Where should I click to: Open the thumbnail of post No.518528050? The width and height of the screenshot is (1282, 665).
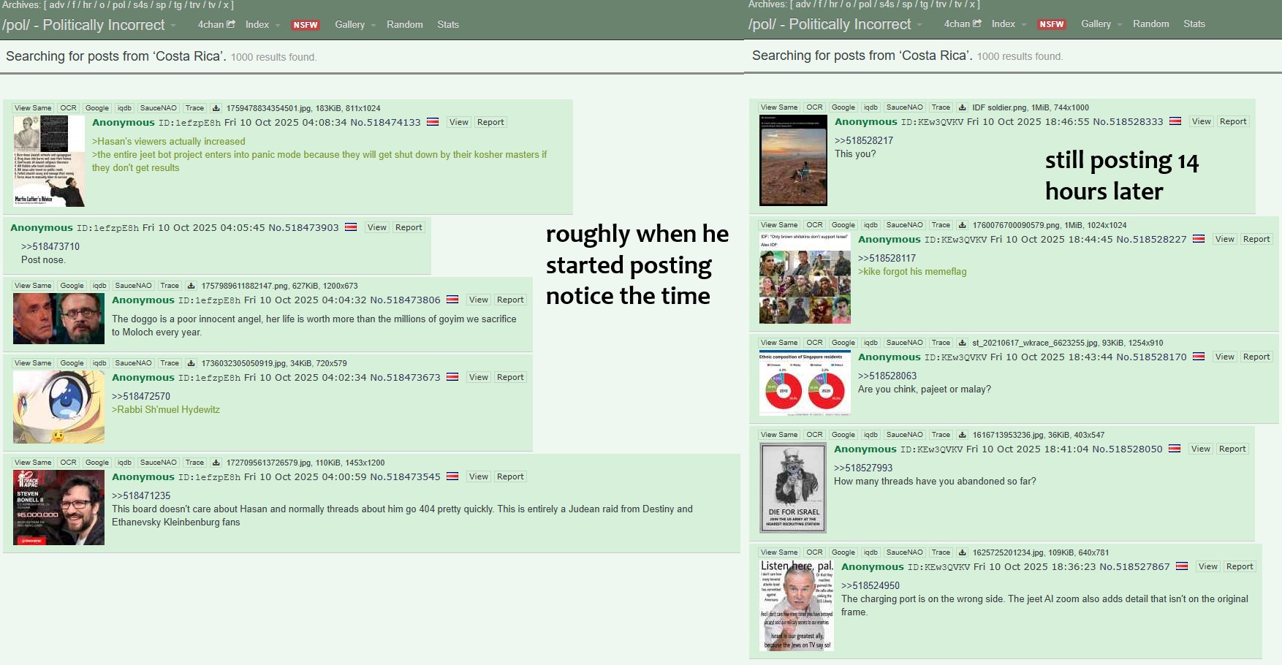793,487
